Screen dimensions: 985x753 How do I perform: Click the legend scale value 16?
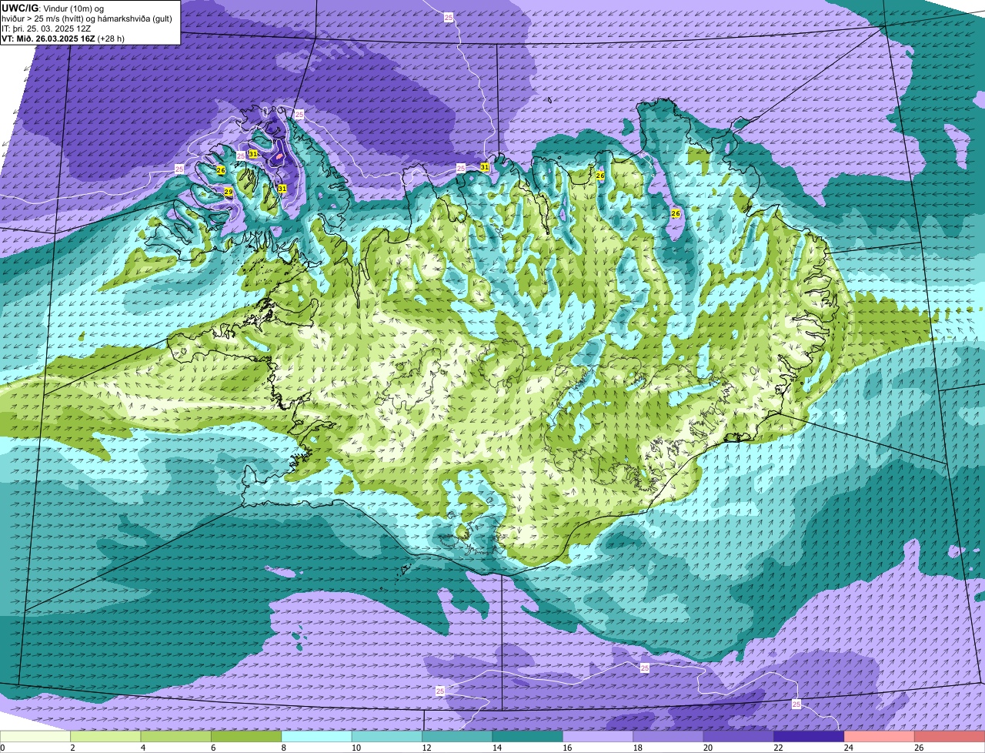pos(567,748)
